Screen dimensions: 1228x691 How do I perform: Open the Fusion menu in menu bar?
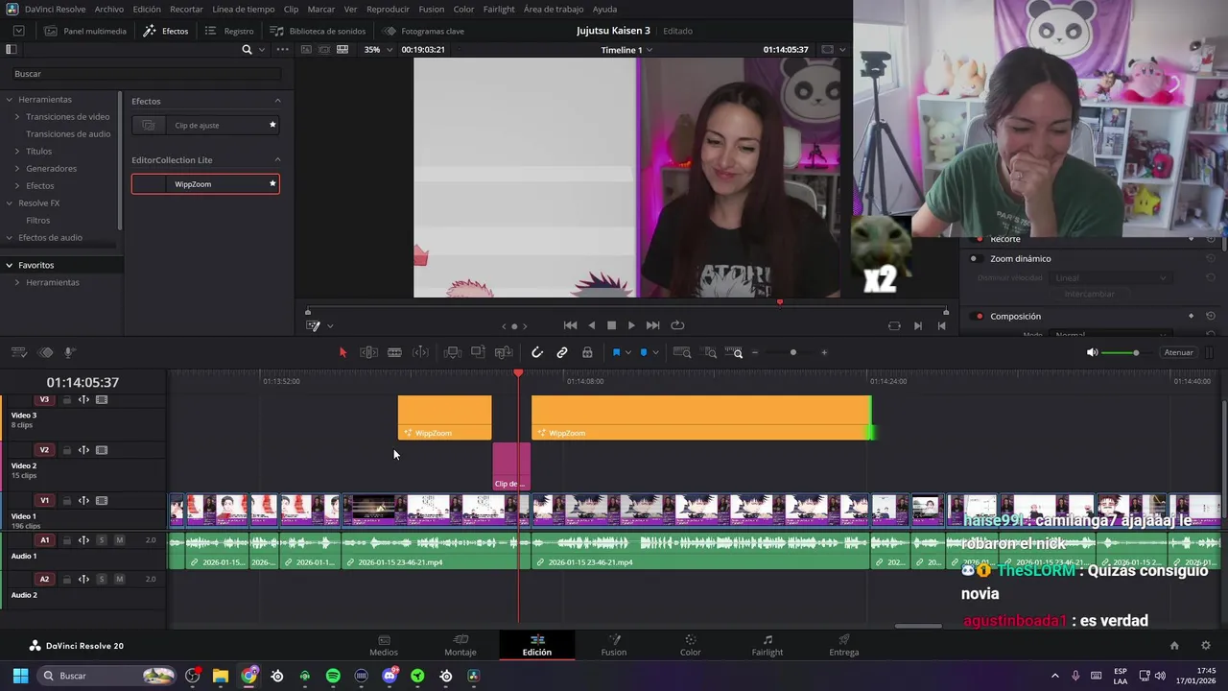432,9
